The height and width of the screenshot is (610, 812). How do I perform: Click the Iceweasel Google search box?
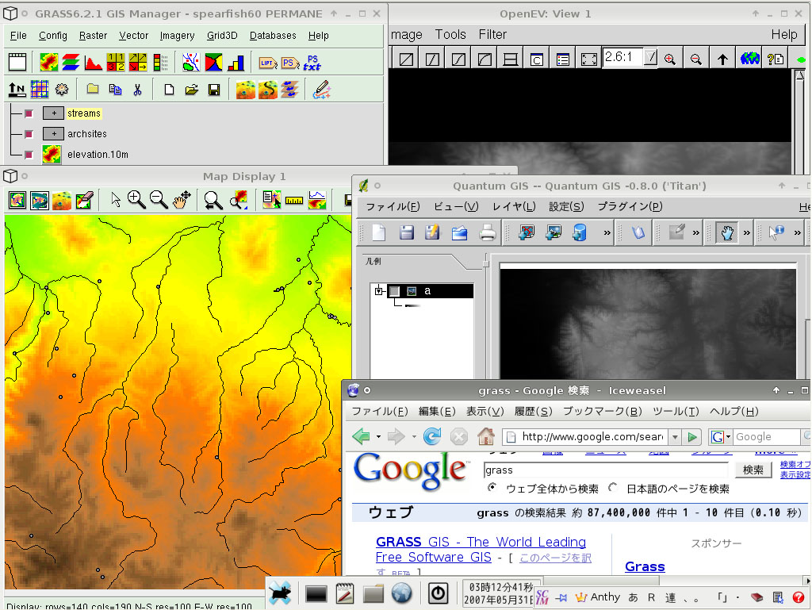(767, 437)
